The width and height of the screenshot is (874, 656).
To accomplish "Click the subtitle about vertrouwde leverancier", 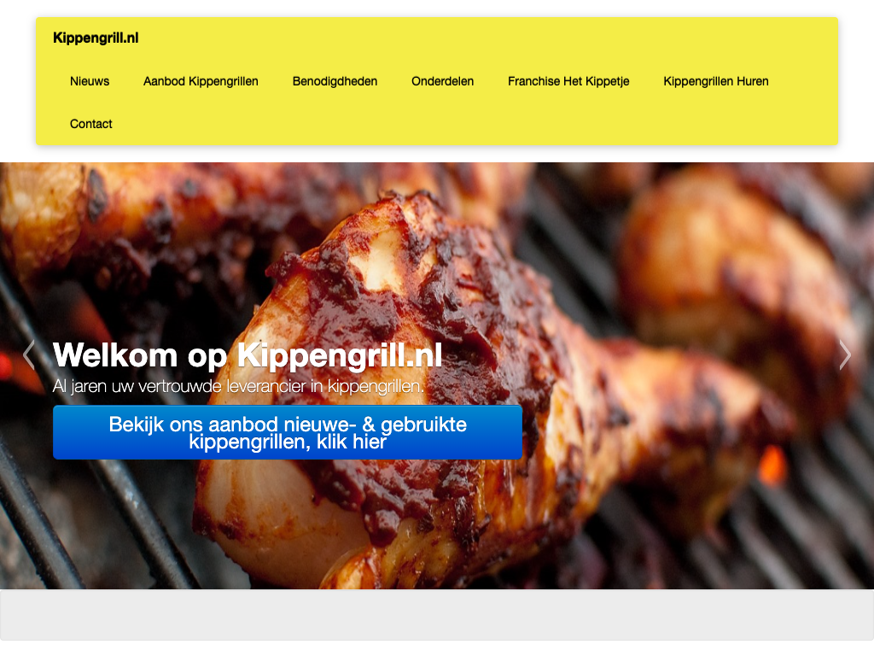I will 238,386.
